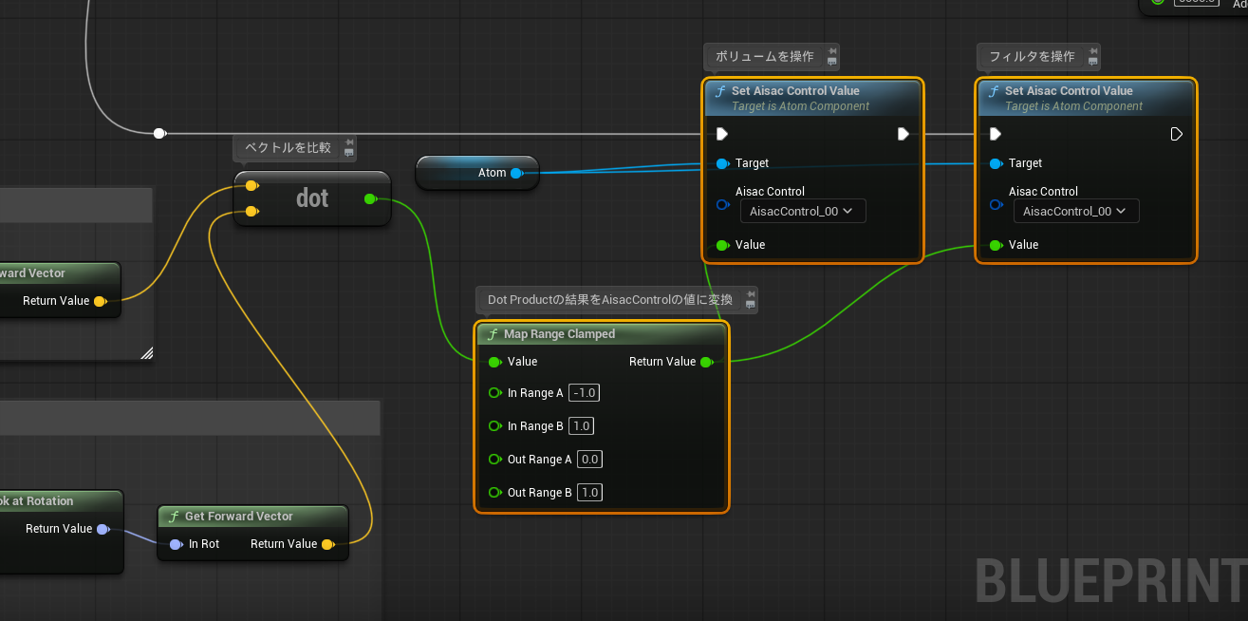
Task: Click white reroute node on exec wire
Action: coord(159,133)
